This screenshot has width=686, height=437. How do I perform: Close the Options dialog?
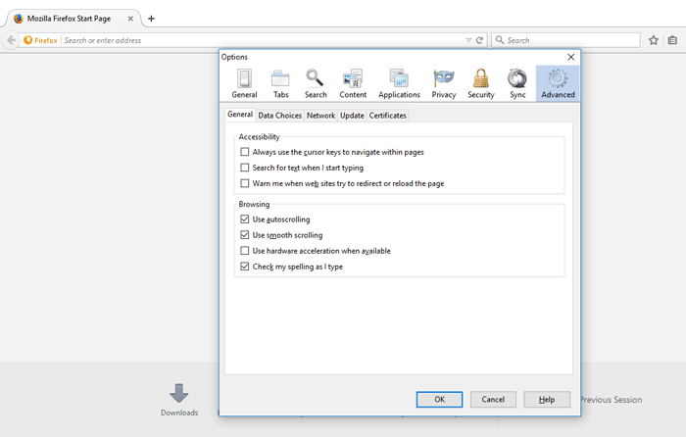571,57
